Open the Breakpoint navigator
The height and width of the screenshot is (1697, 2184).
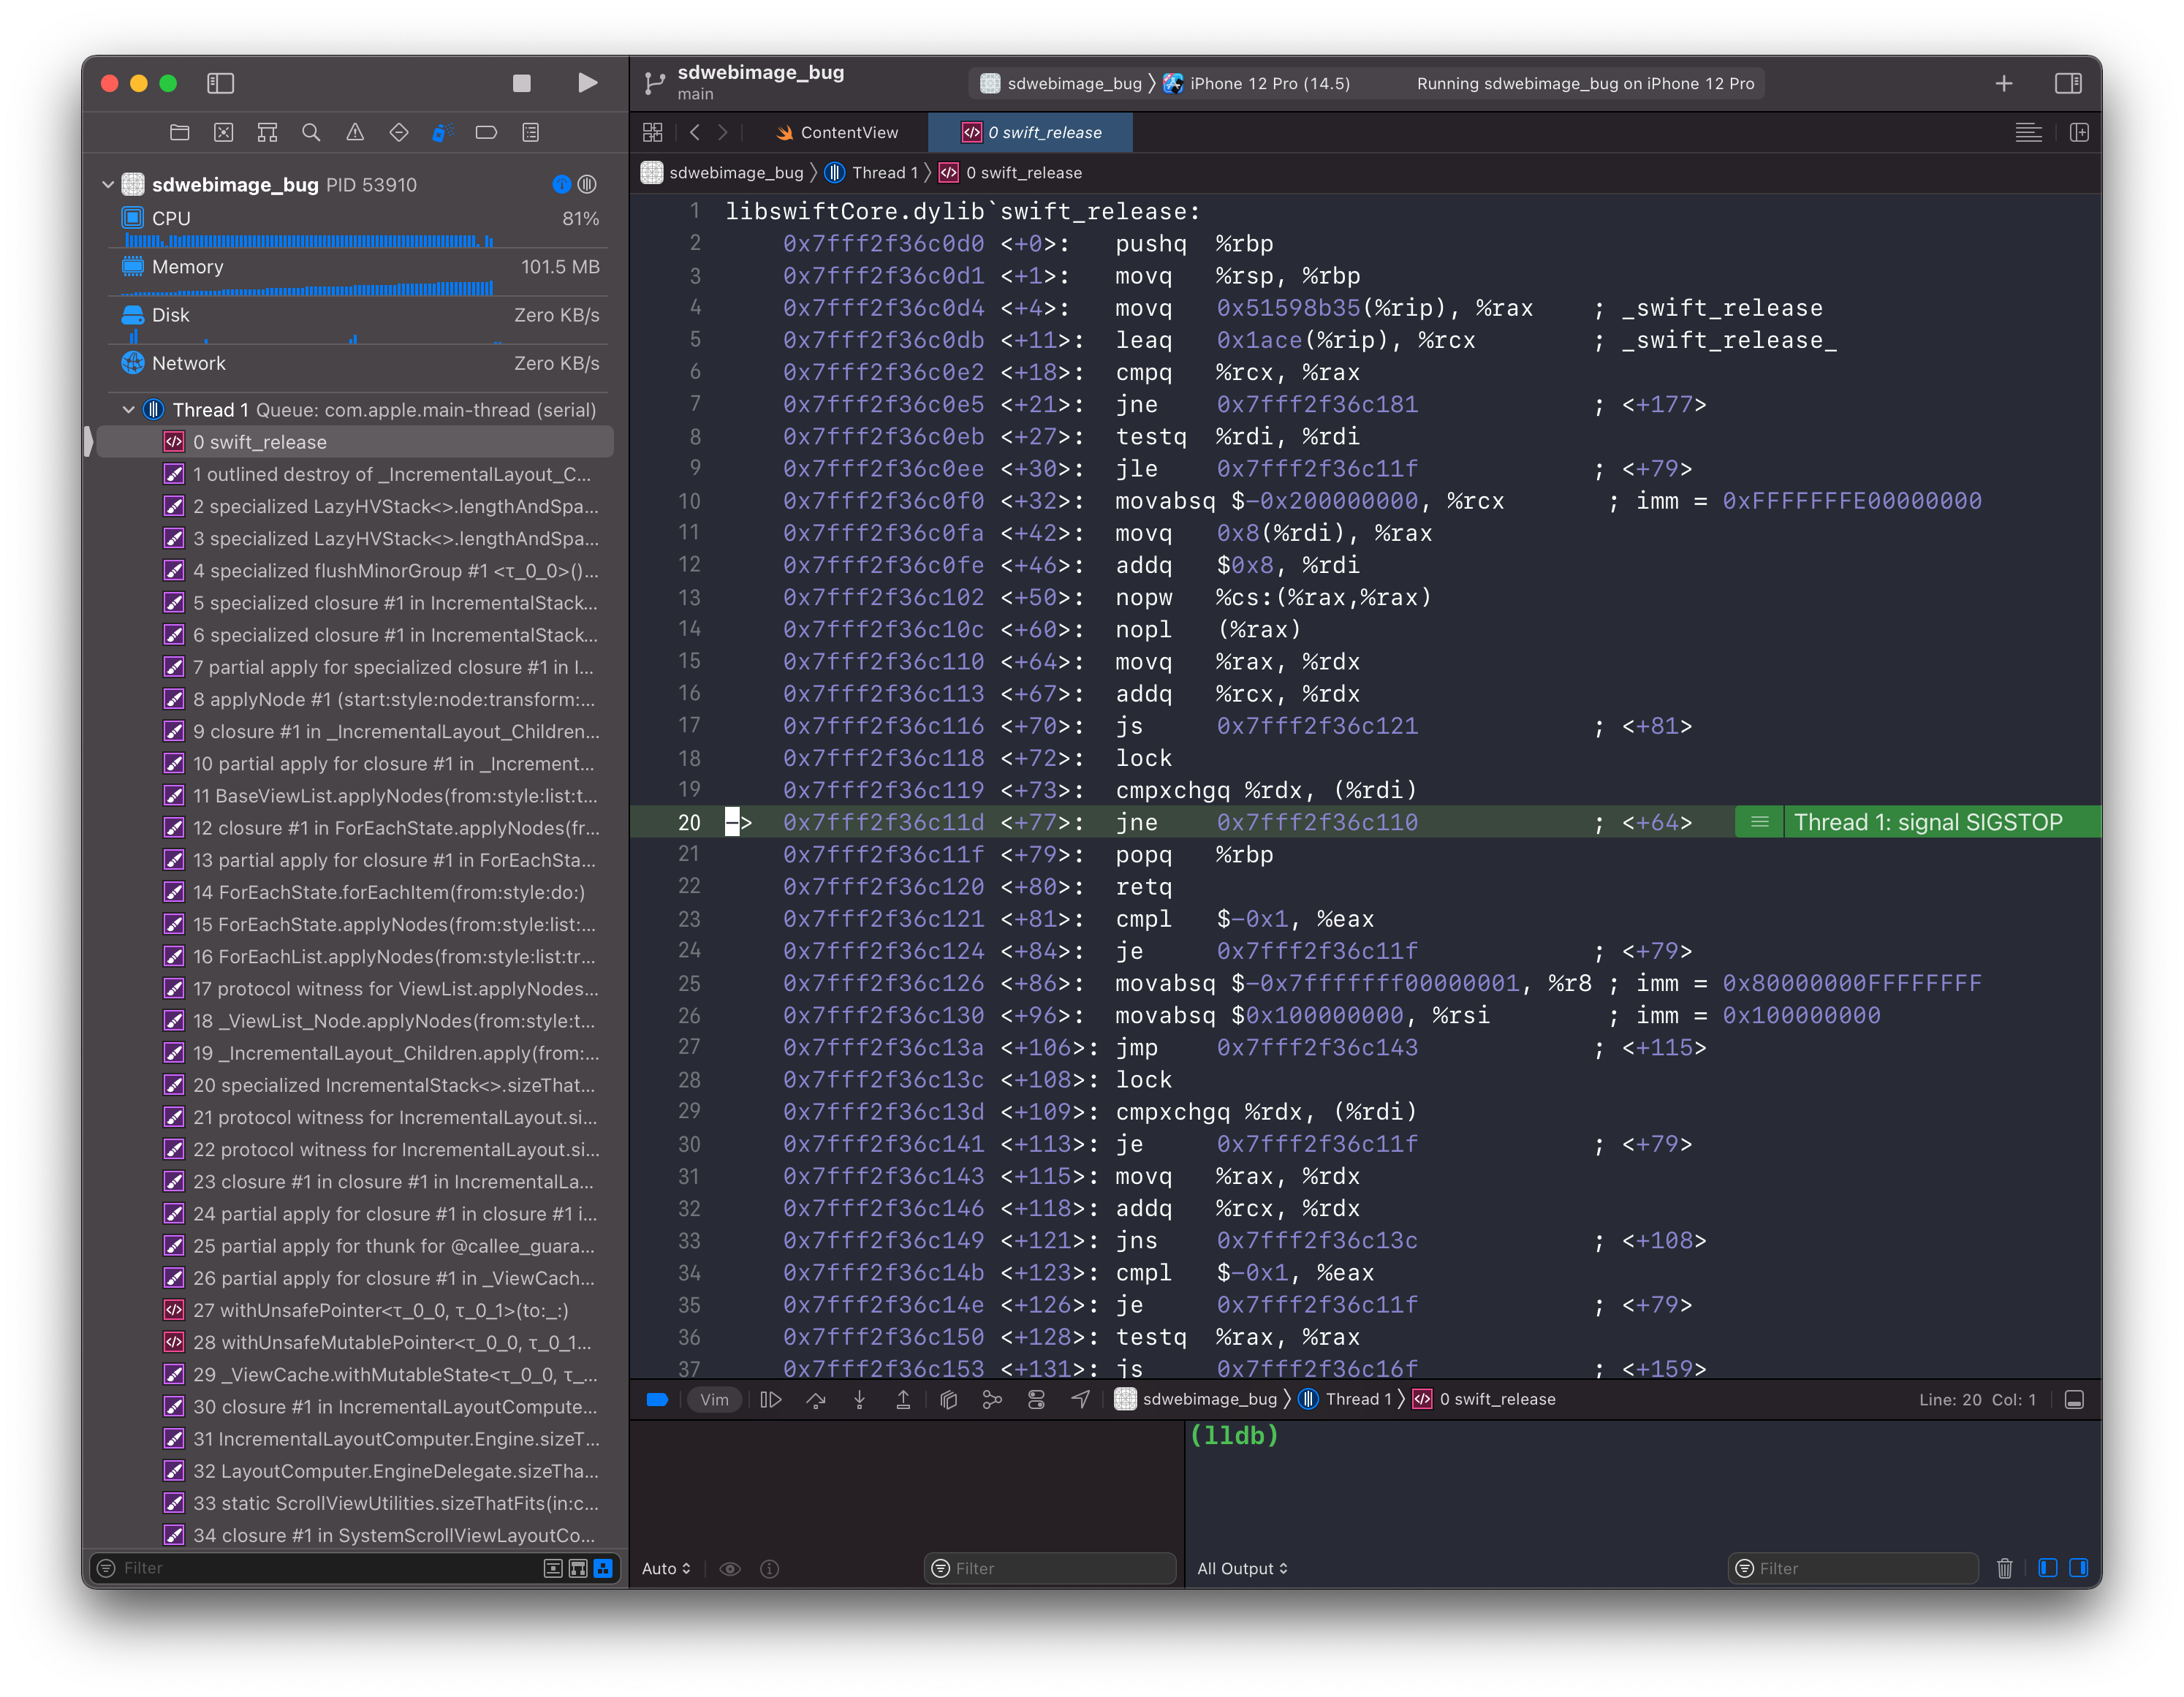[x=487, y=132]
